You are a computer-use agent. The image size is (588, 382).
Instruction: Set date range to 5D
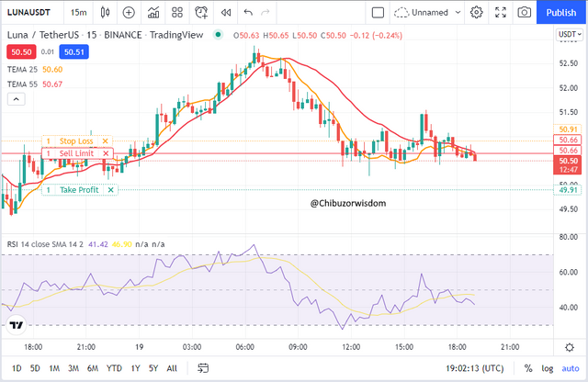(x=35, y=368)
